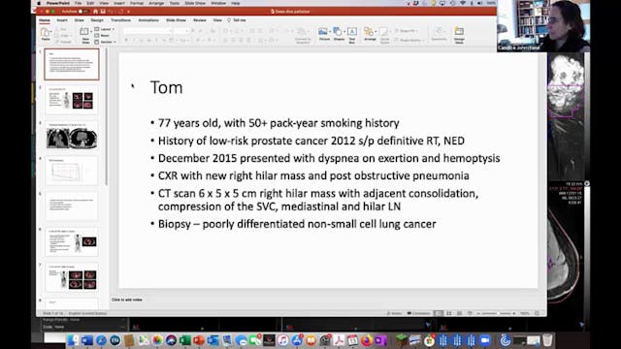Select slide 3 thumbnail with CT images
This screenshot has width=621, height=349.
pos(71,136)
